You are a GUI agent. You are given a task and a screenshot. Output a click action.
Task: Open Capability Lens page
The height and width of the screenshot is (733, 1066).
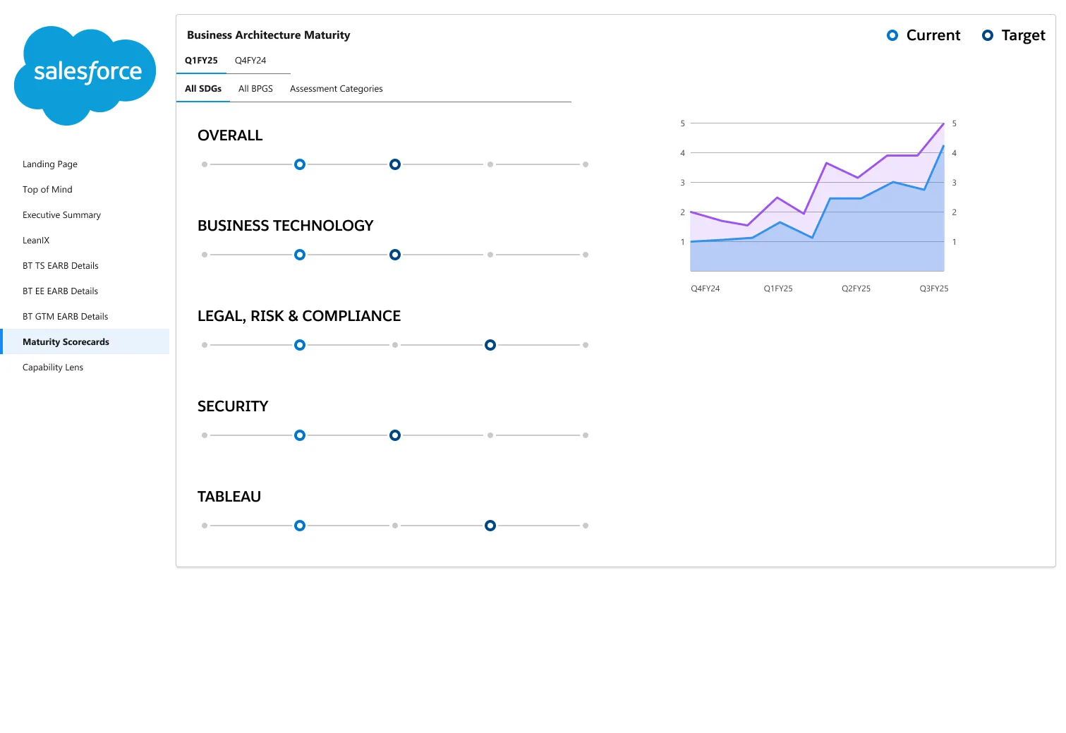(x=53, y=367)
